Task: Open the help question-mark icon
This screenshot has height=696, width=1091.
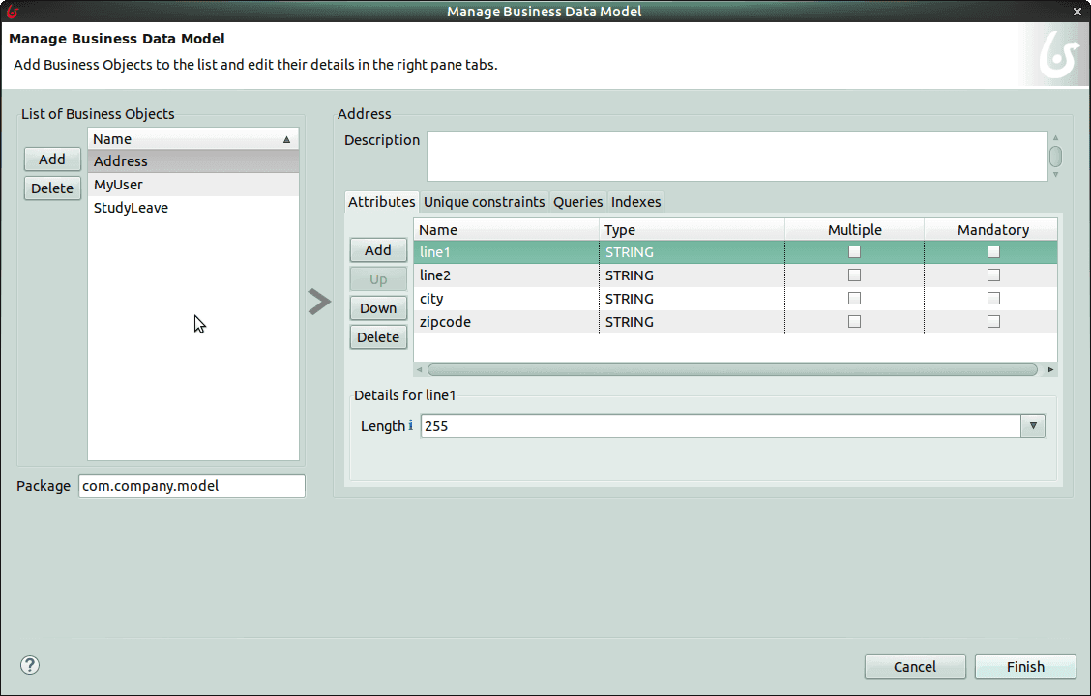Action: pyautogui.click(x=29, y=665)
